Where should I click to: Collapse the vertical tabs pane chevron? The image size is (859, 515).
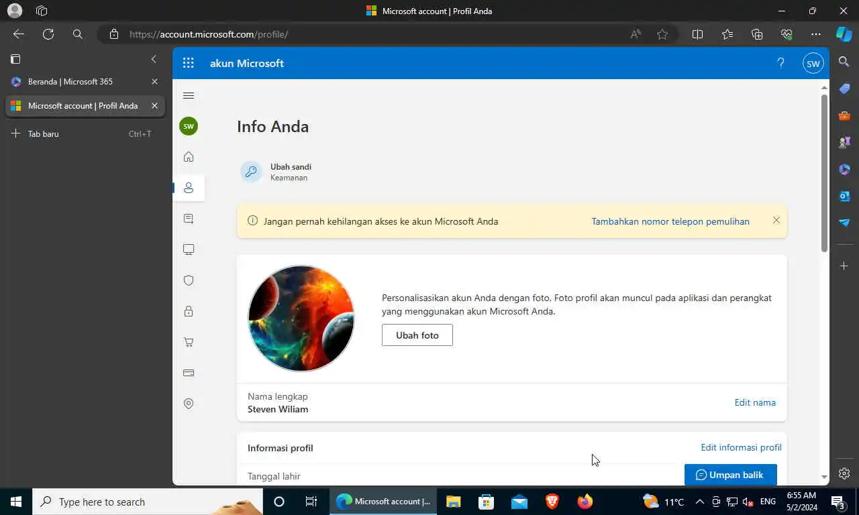click(154, 59)
